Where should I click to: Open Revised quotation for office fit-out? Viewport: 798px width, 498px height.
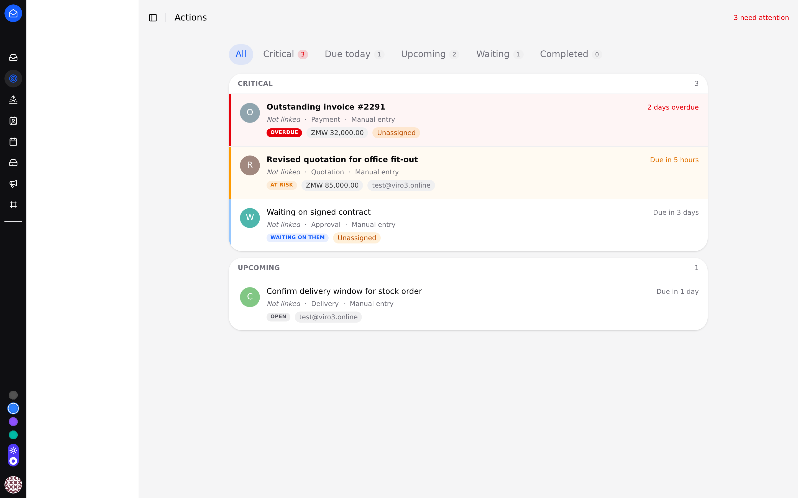click(468, 173)
